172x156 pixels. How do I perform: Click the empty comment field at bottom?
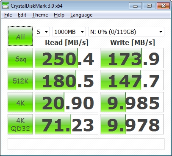click(86, 144)
